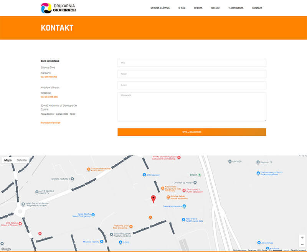Image resolution: width=307 pixels, height=252 pixels.
Task: Go to Strona Główna in navigation
Action: 160,8
